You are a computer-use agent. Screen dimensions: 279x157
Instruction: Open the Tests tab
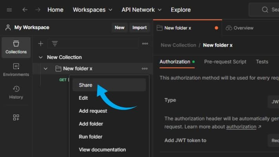pyautogui.click(x=262, y=62)
